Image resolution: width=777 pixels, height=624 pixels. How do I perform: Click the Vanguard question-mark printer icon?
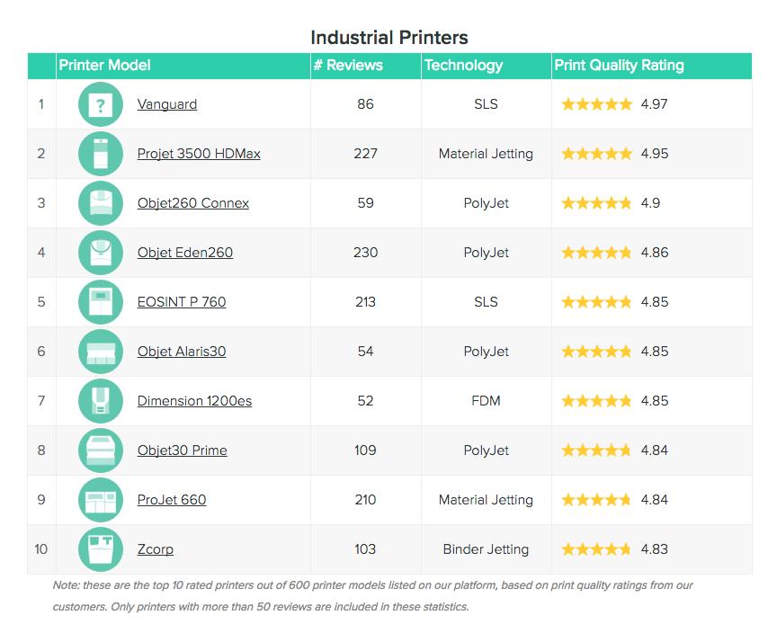tap(101, 104)
